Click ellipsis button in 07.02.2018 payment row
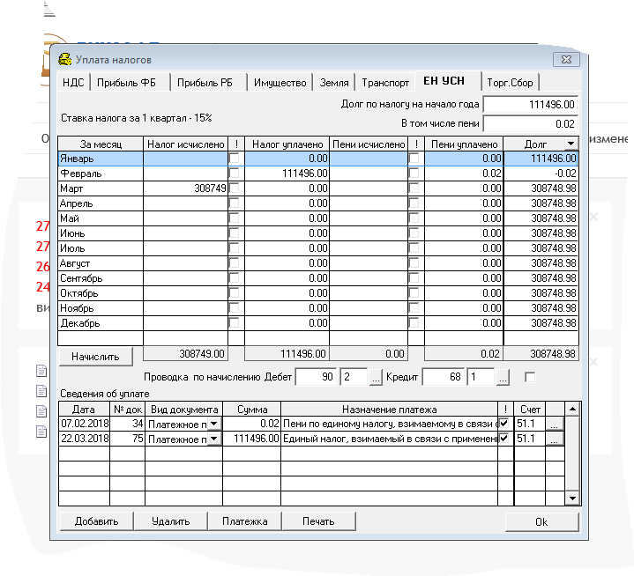The height and width of the screenshot is (576, 634). (554, 424)
